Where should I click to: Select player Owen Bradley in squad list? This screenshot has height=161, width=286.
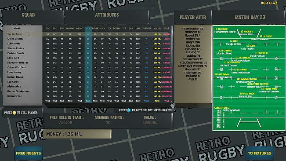click(x=15, y=39)
